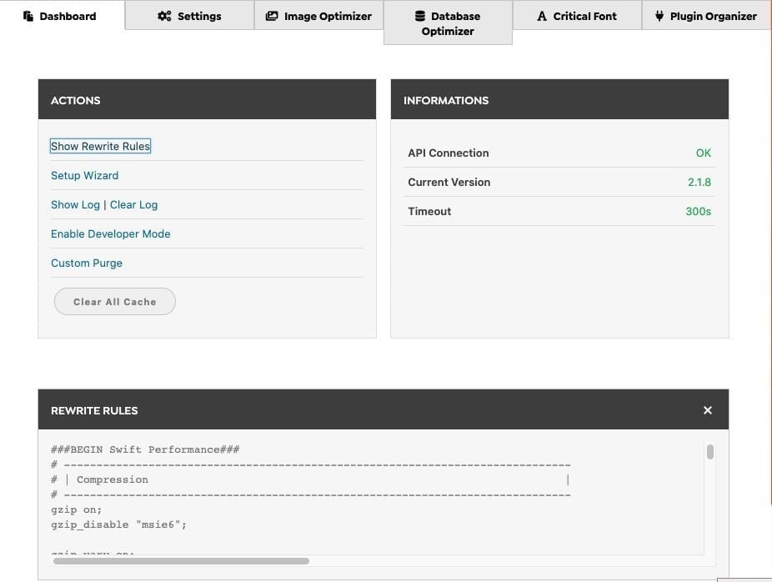This screenshot has width=772, height=582.
Task: Click the Settings gears icon
Action: 164,16
